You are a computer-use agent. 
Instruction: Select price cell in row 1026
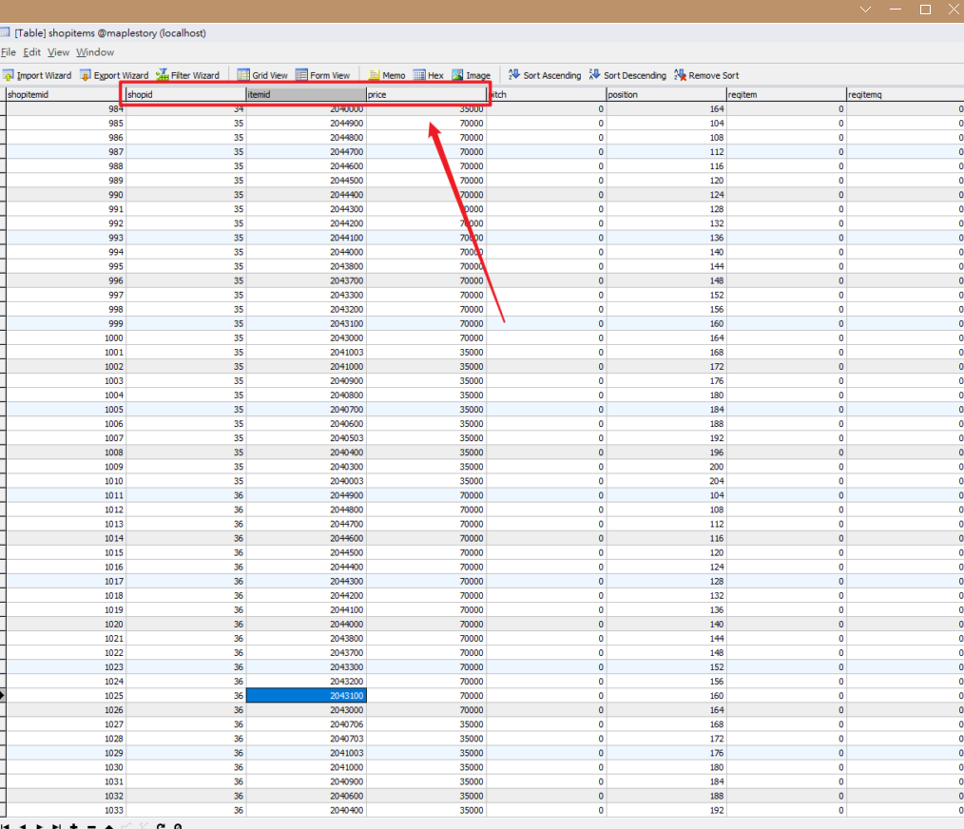[426, 710]
